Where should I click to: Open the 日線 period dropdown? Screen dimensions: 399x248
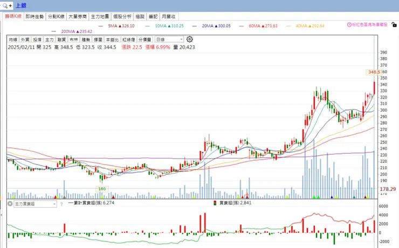(x=169, y=39)
